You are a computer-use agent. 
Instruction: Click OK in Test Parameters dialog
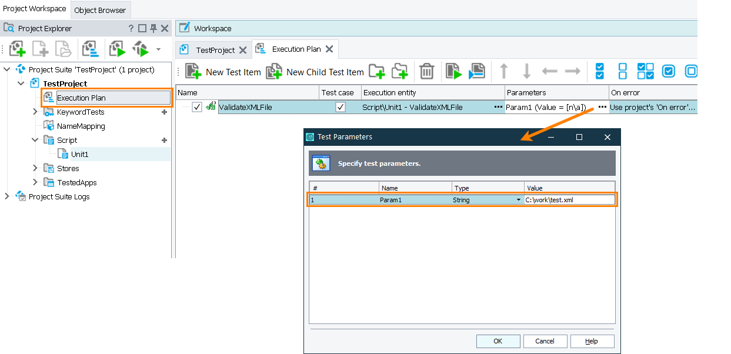point(498,341)
